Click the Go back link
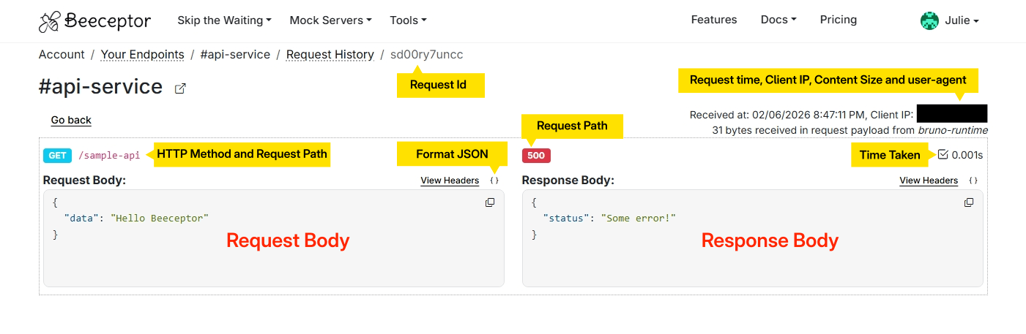The image size is (1026, 334). pos(71,120)
